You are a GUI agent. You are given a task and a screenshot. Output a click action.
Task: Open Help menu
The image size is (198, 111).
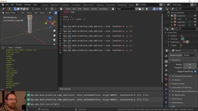click(35, 5)
